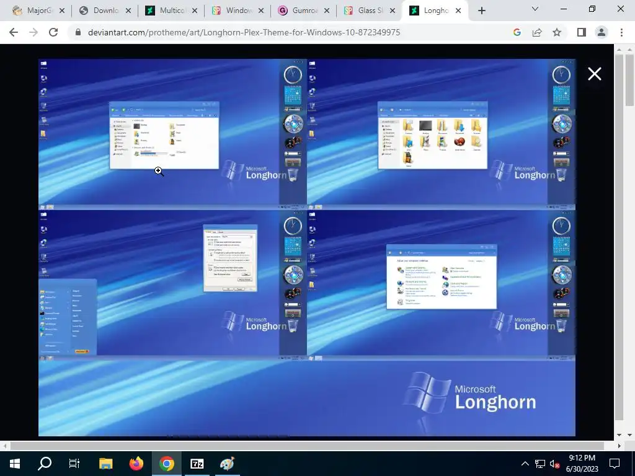The height and width of the screenshot is (476, 635).
Task: Click horizontal scrollbar right arrow
Action: (x=619, y=446)
